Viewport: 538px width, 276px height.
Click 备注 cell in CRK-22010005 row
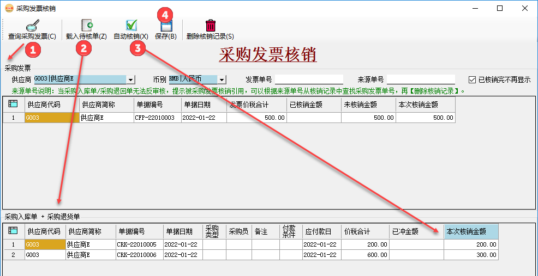click(x=266, y=244)
